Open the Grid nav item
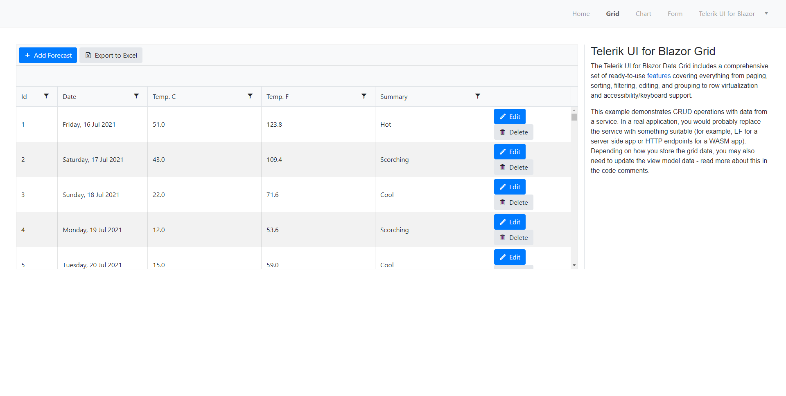 tap(612, 14)
